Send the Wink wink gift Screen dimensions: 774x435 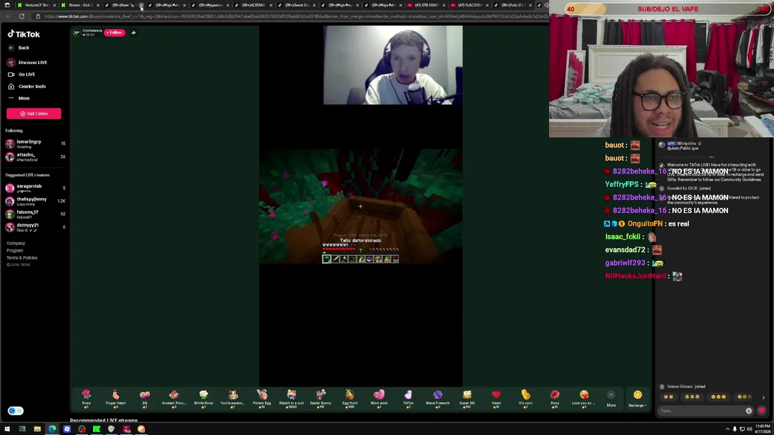(379, 398)
